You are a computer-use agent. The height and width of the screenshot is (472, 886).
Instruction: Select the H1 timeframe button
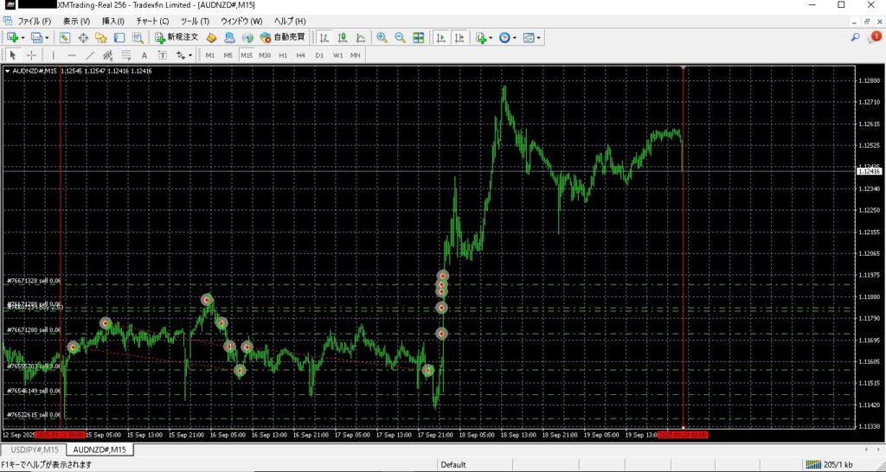point(283,55)
